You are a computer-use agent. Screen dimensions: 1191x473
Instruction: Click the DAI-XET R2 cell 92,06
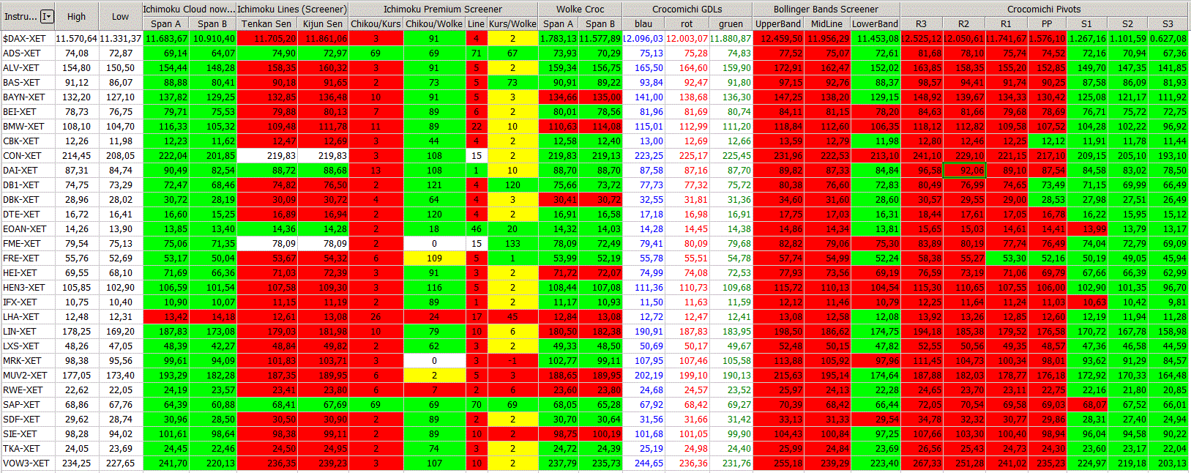[x=963, y=170]
